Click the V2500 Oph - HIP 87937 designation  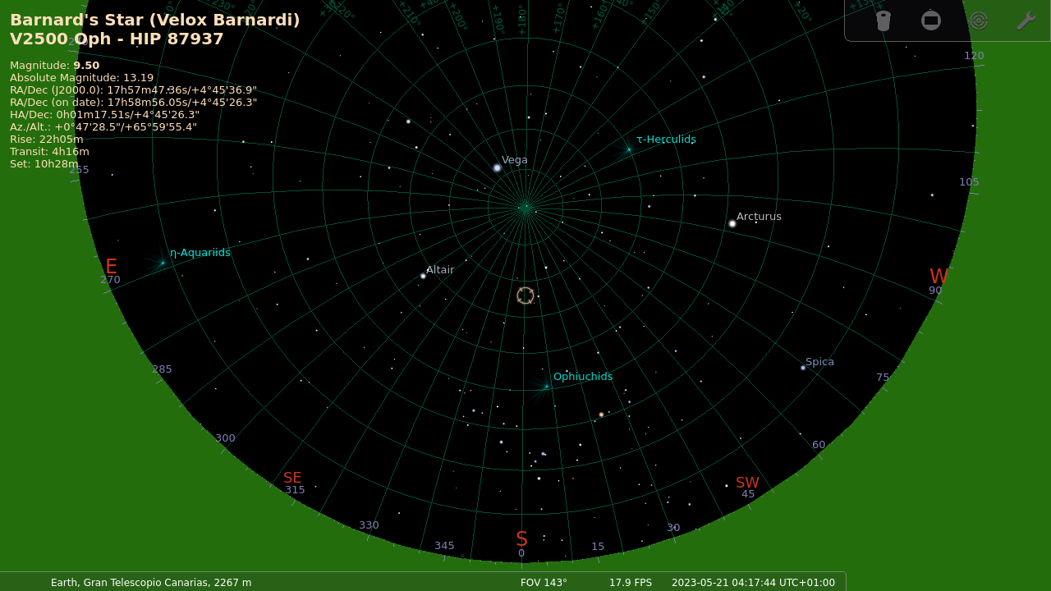tap(117, 39)
